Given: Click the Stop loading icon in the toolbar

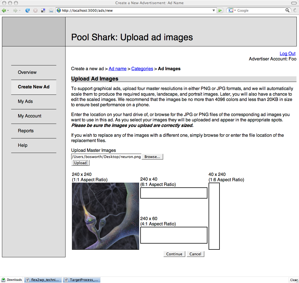Looking at the screenshot, I should [x=36, y=10].
